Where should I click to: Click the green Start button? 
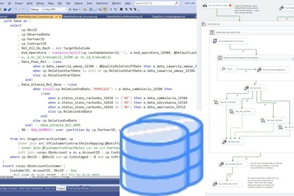tap(73, 9)
